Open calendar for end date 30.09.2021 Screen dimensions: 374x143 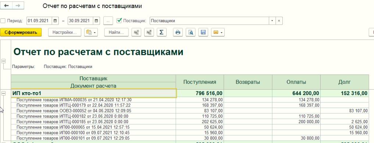pos(96,20)
